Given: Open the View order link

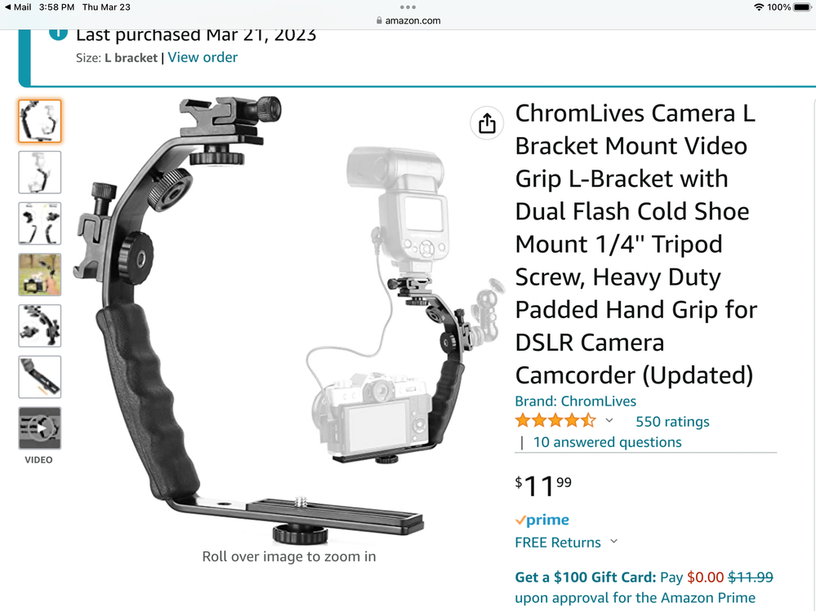Looking at the screenshot, I should click(203, 57).
